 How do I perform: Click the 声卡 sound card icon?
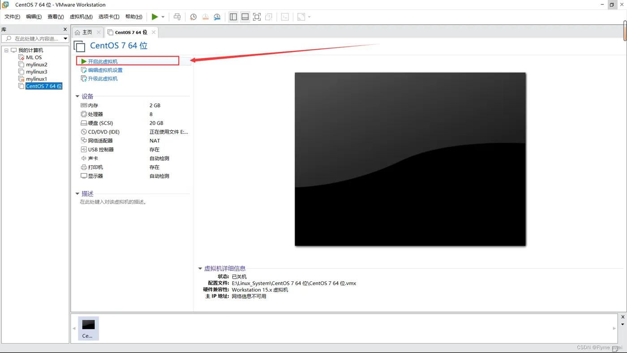click(x=84, y=158)
